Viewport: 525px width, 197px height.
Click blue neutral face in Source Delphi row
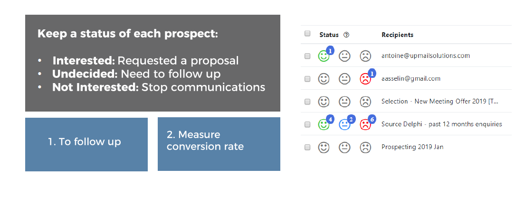(x=344, y=124)
